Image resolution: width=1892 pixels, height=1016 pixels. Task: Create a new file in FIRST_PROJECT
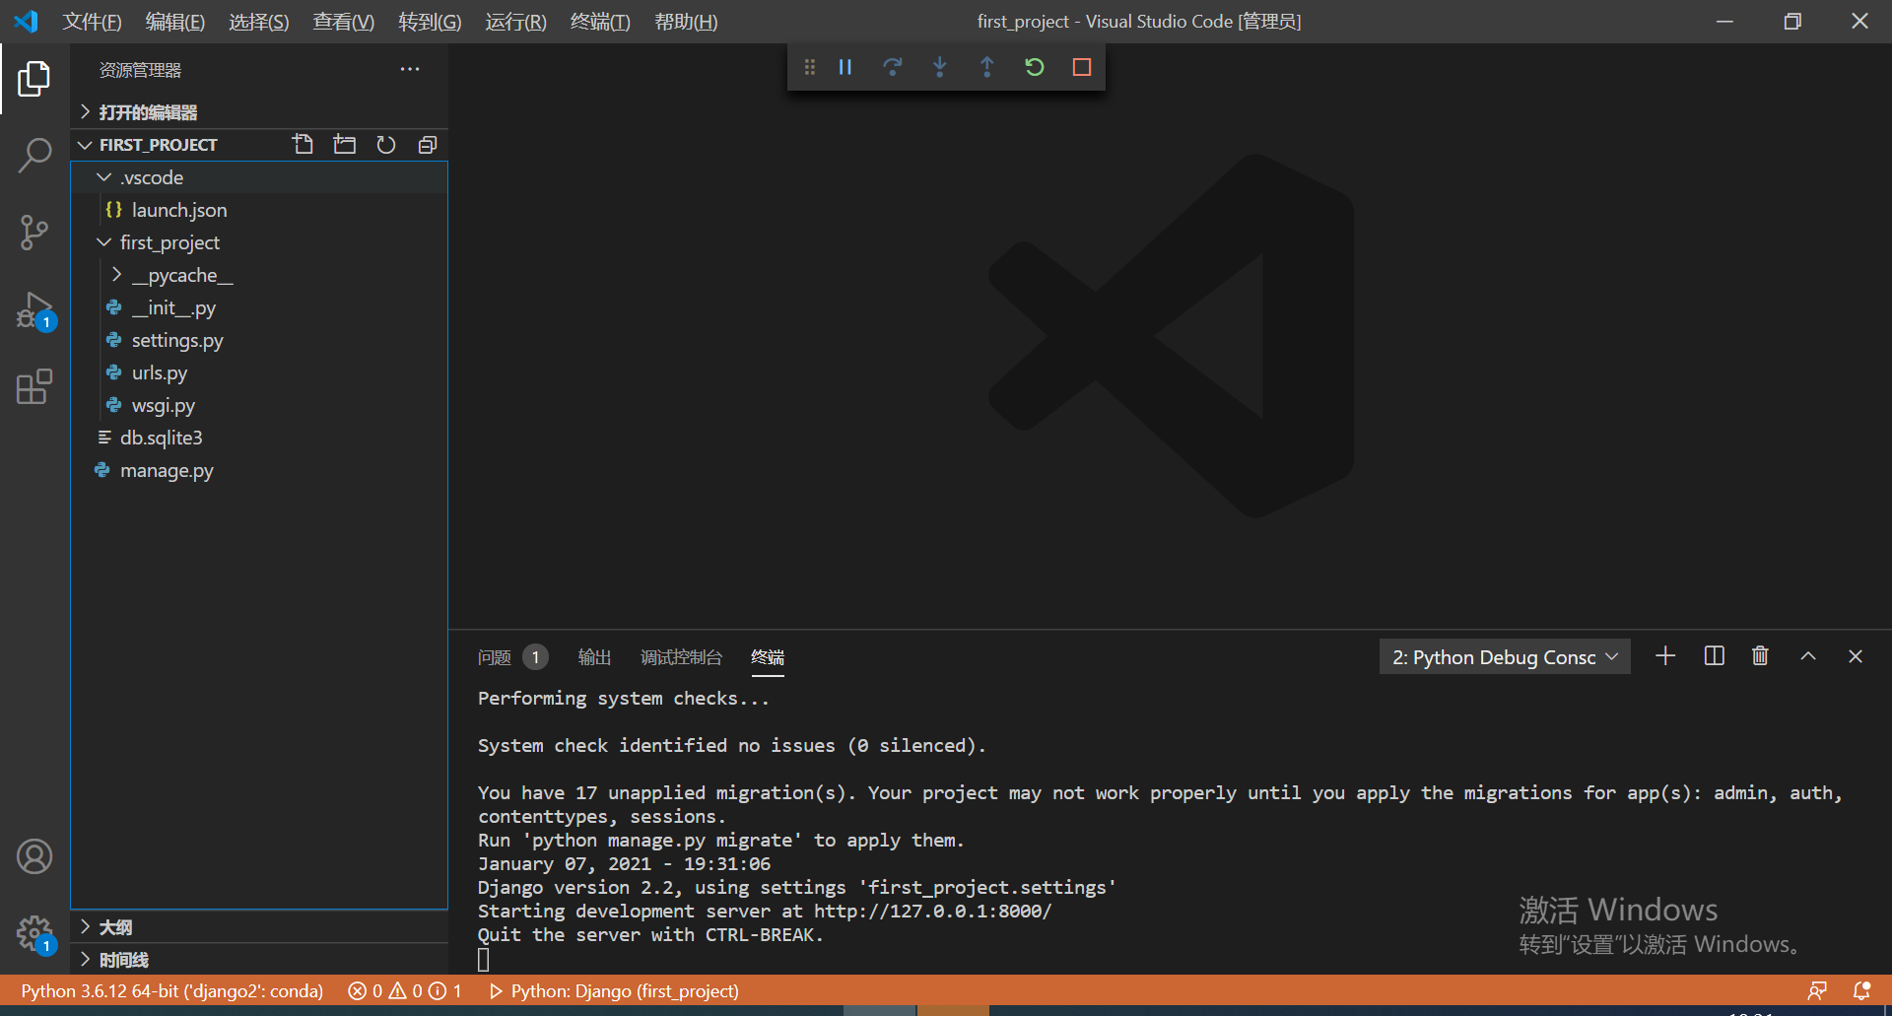click(304, 145)
